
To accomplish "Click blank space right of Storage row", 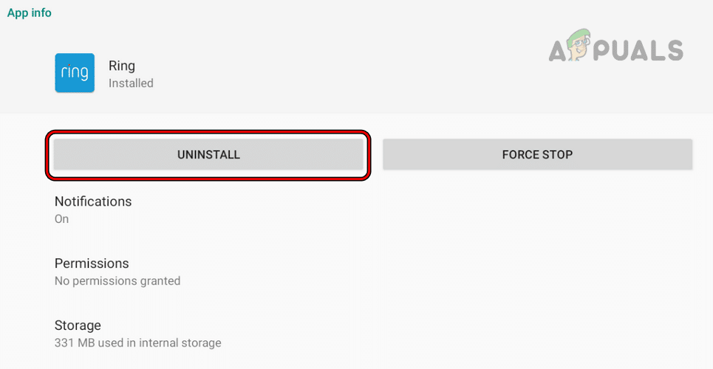I will tap(443, 334).
